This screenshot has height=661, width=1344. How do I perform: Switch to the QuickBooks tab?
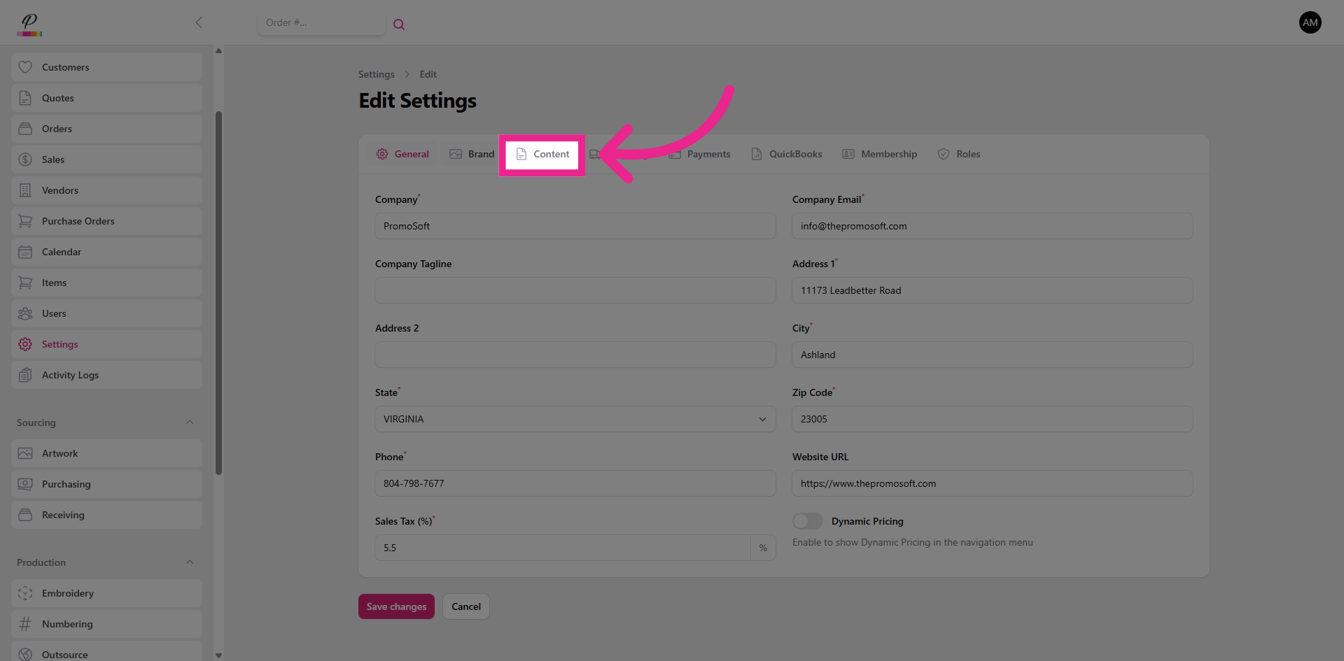pos(787,154)
